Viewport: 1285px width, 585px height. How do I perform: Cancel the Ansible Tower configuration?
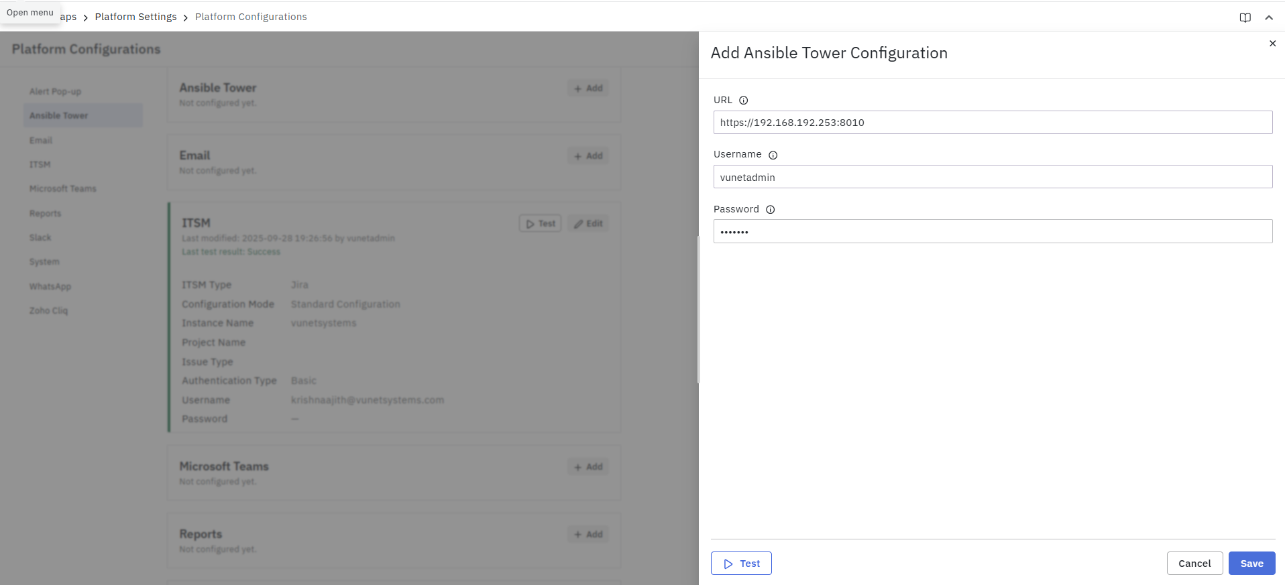1194,564
